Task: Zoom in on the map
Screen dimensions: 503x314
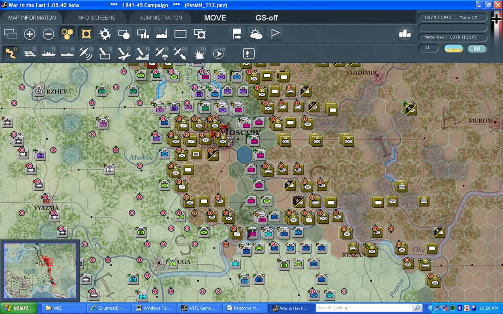Action: pyautogui.click(x=30, y=34)
